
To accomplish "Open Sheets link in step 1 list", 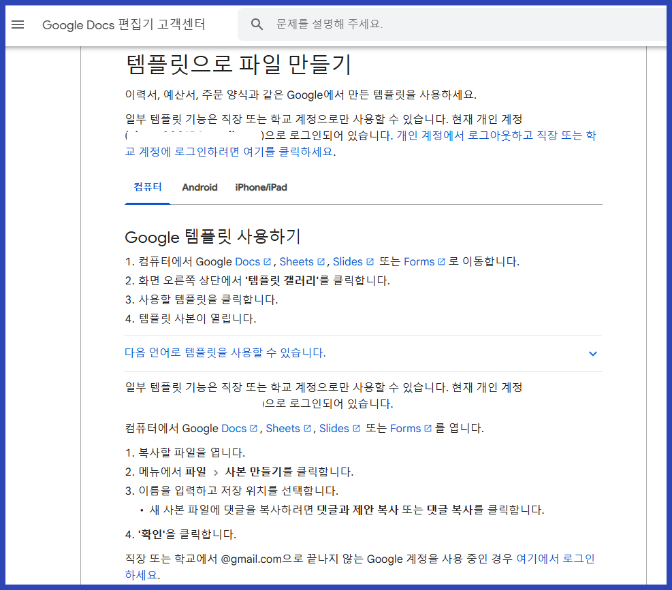I will [x=297, y=261].
